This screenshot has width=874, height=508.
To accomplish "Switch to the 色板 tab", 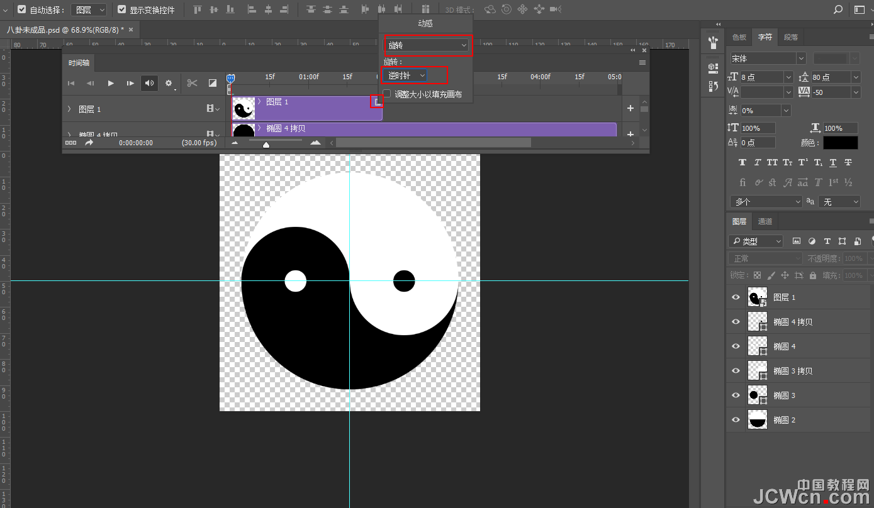I will pyautogui.click(x=739, y=37).
